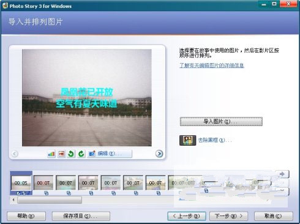The image size is (300, 224).
Task: Click 保存项目 save project button
Action: [x=81, y=216]
